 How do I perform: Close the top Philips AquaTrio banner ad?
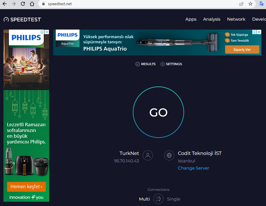259,32
